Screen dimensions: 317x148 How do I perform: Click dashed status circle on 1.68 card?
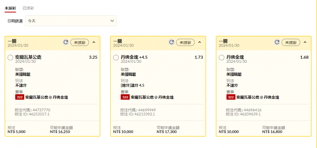click(x=222, y=57)
